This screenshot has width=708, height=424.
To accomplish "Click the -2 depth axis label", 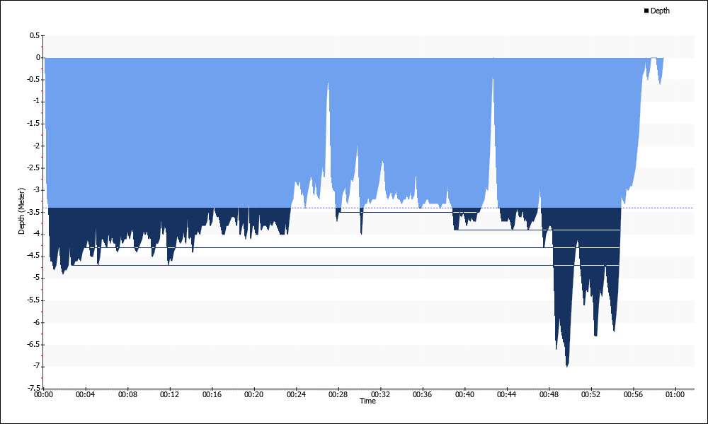I will coord(35,146).
